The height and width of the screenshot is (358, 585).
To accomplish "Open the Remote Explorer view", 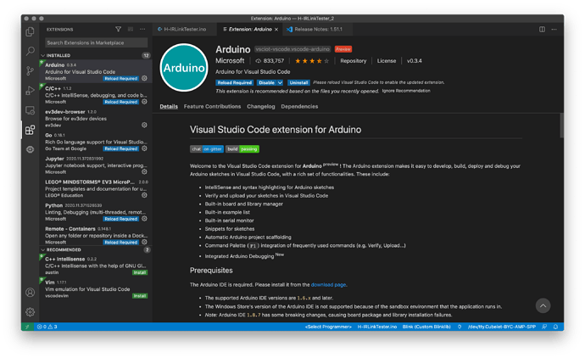I will pyautogui.click(x=30, y=110).
